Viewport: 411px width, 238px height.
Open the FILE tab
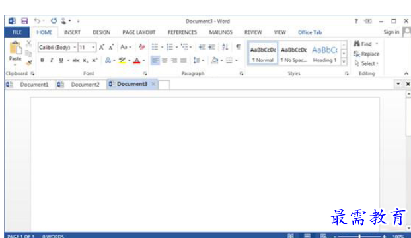click(x=17, y=32)
